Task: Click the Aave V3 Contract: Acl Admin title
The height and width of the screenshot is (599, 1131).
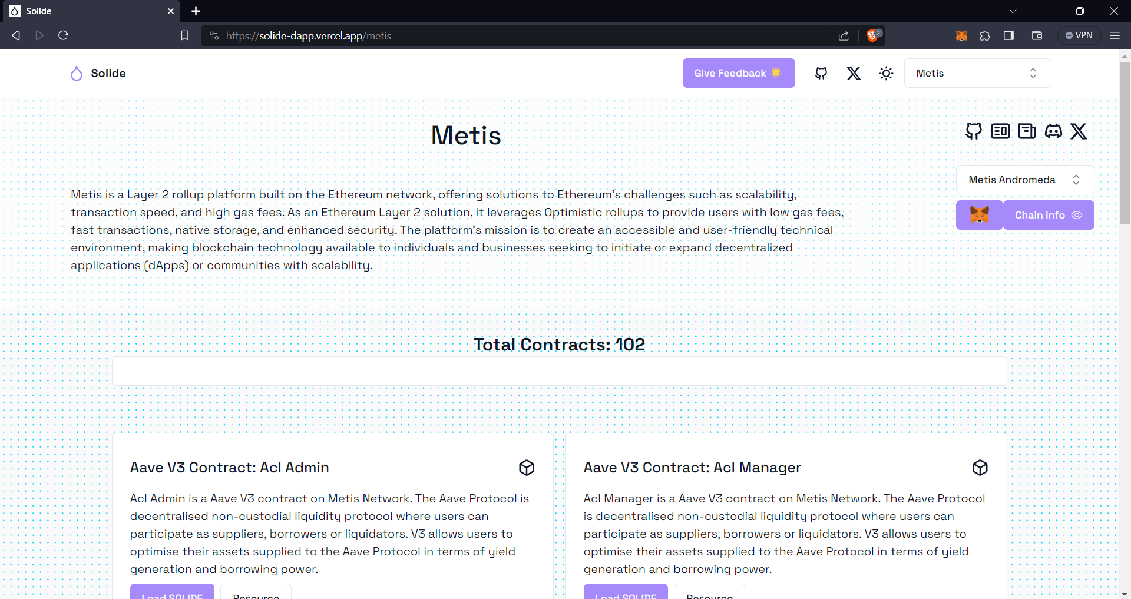Action: coord(229,468)
